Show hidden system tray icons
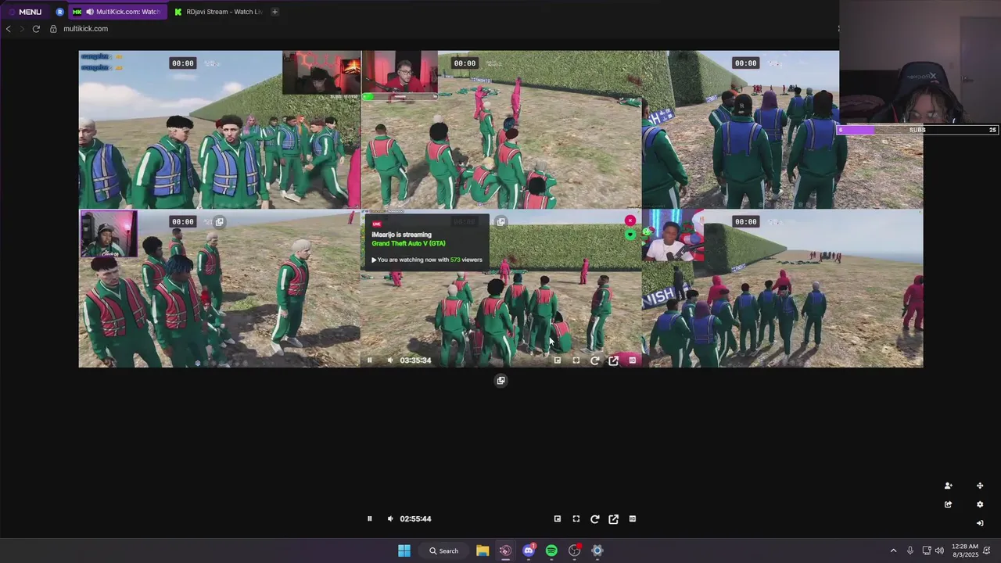The image size is (1001, 563). point(893,550)
